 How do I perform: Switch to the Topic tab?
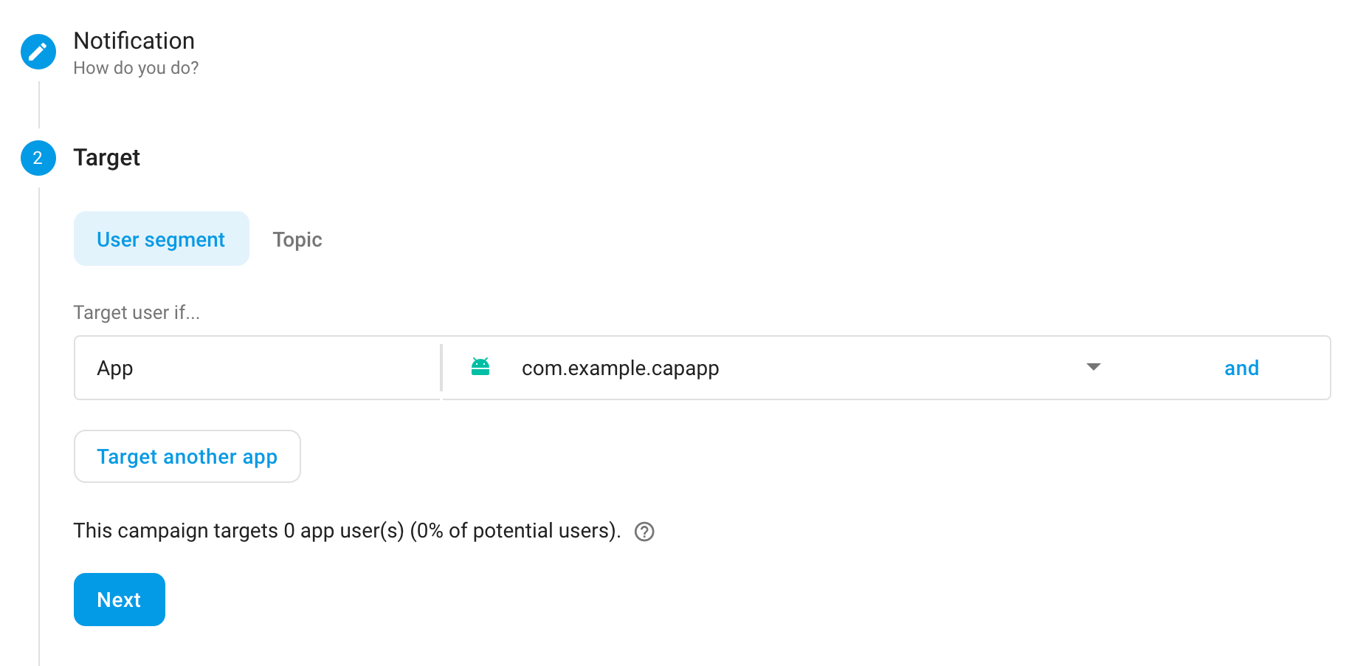click(x=297, y=238)
